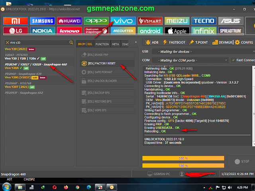Click the upper 100 % progress bar

(183, 158)
